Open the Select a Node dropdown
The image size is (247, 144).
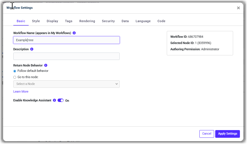(x=66, y=84)
